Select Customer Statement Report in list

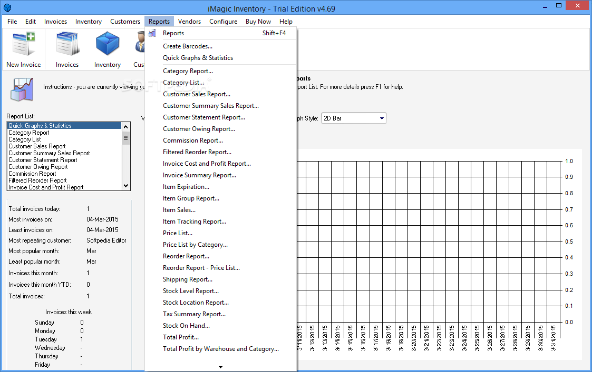[64, 160]
